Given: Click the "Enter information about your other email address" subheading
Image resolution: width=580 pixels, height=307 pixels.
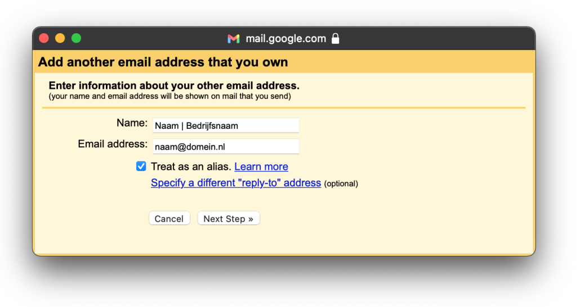Looking at the screenshot, I should point(174,86).
